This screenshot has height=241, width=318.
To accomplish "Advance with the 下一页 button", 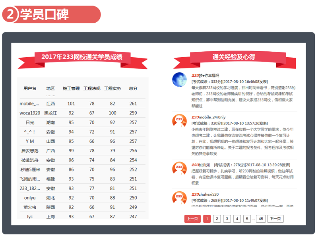I will [x=275, y=219].
